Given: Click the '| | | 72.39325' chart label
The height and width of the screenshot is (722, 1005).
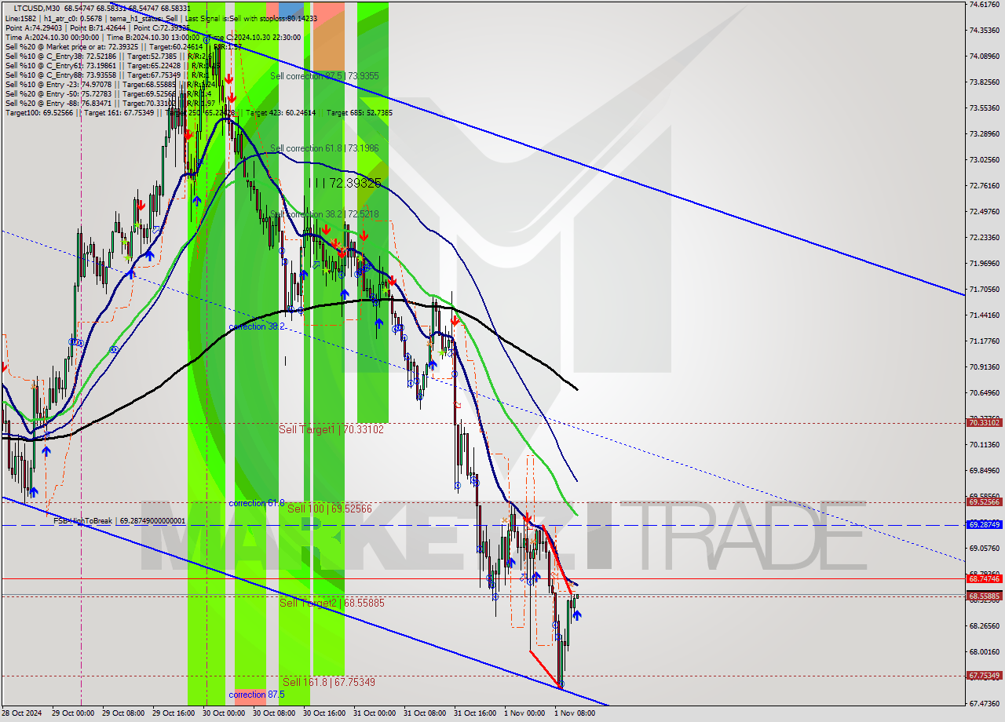Looking at the screenshot, I should [x=345, y=183].
